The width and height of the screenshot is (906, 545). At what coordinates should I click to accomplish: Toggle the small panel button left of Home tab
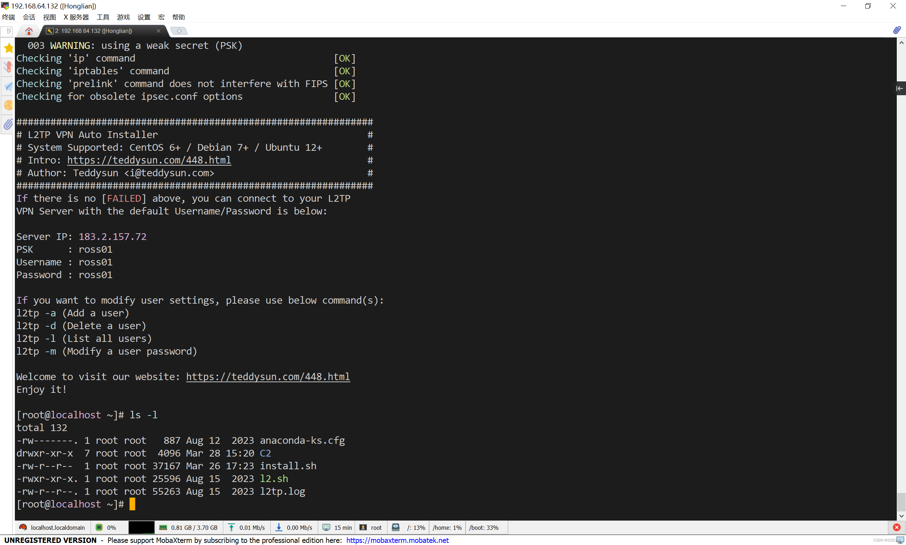pyautogui.click(x=7, y=31)
